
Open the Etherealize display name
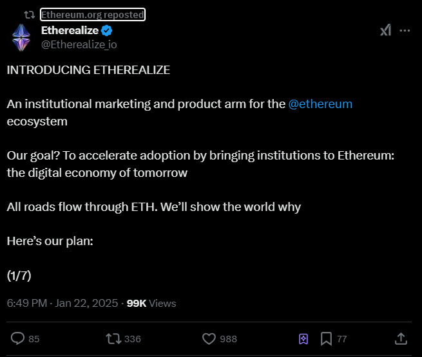tap(70, 30)
